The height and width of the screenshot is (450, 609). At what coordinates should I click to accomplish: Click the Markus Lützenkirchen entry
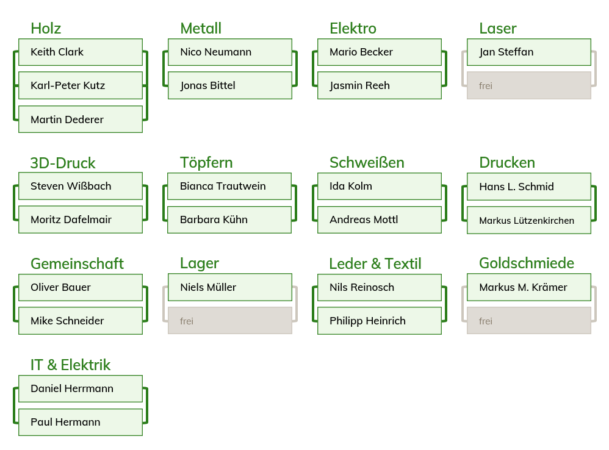tap(529, 220)
